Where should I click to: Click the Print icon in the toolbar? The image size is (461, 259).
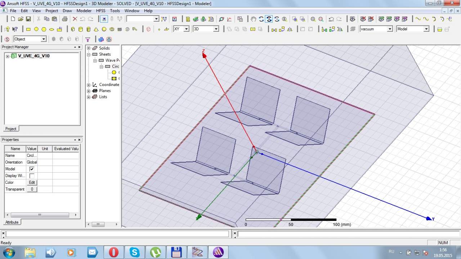pyautogui.click(x=65, y=19)
